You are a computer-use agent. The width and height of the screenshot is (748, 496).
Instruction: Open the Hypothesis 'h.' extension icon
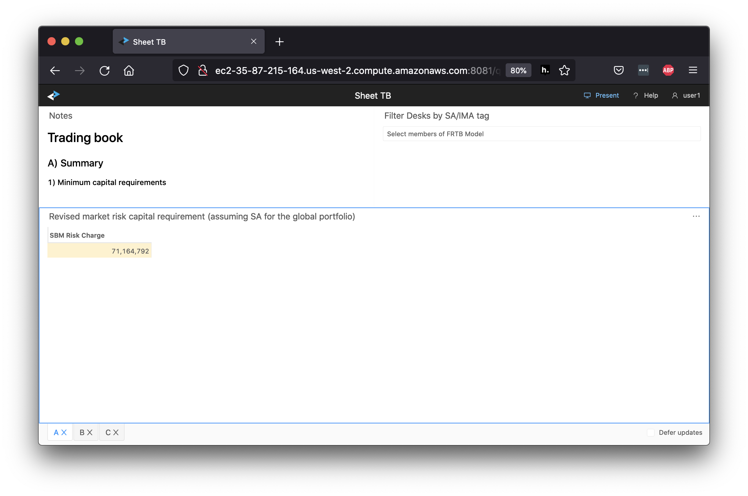click(x=545, y=70)
